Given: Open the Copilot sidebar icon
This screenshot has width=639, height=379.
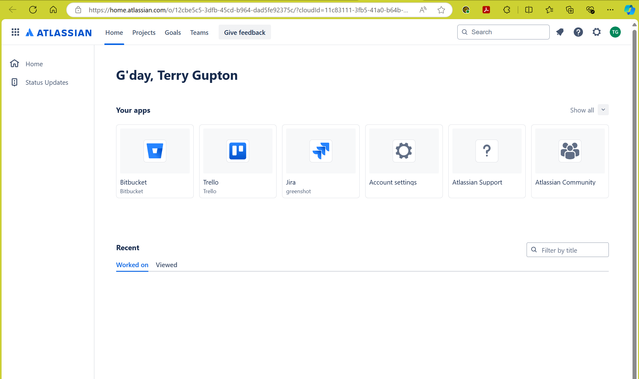Looking at the screenshot, I should [629, 10].
